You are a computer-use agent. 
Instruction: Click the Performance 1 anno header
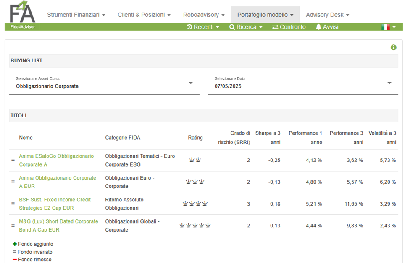point(305,138)
